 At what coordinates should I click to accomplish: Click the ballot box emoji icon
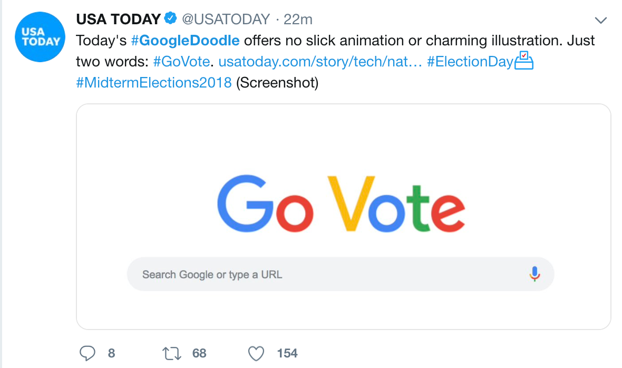(x=524, y=62)
